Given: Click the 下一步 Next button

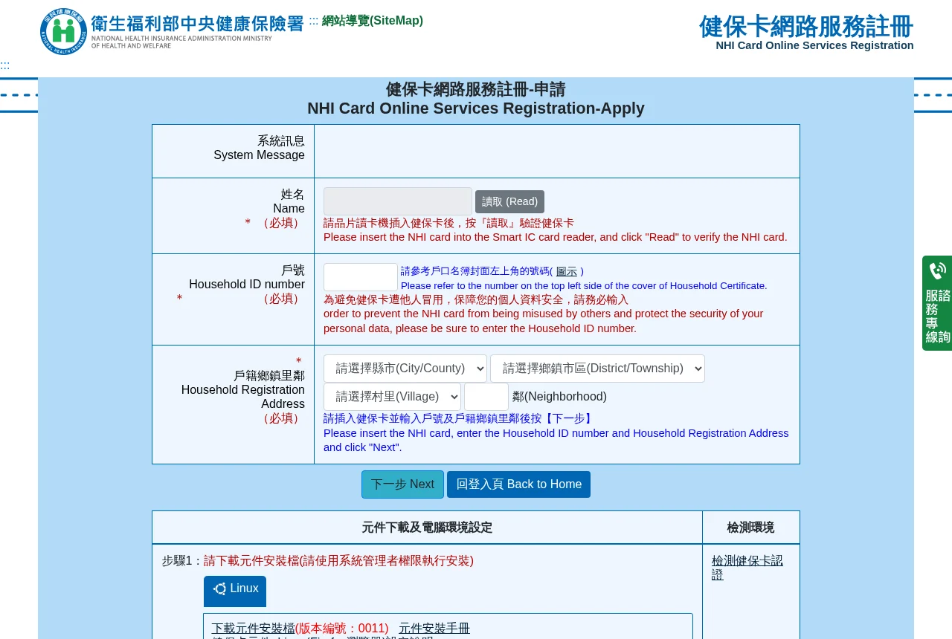Looking at the screenshot, I should [x=402, y=484].
